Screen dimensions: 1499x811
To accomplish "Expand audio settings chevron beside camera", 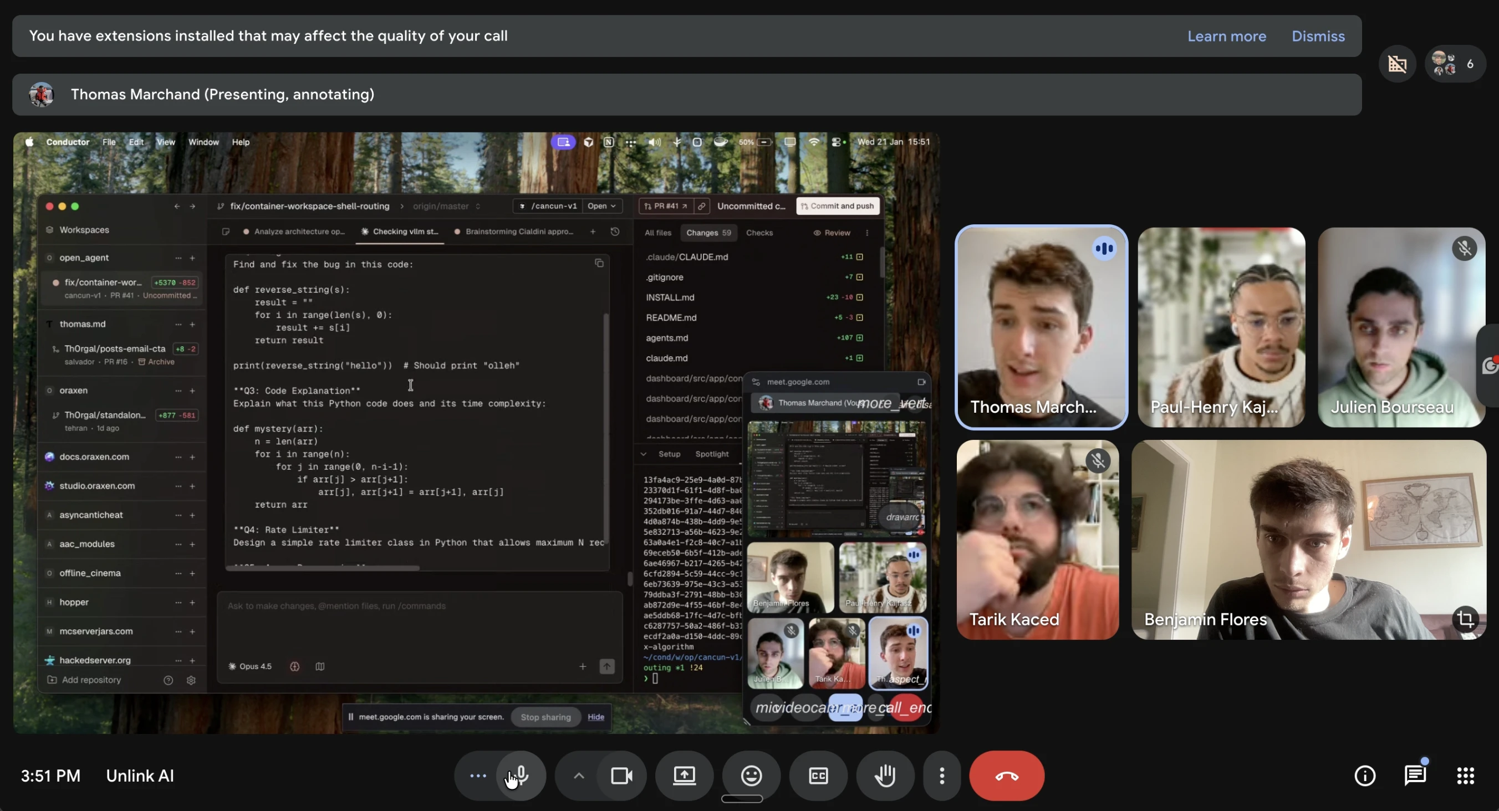I will click(x=578, y=776).
